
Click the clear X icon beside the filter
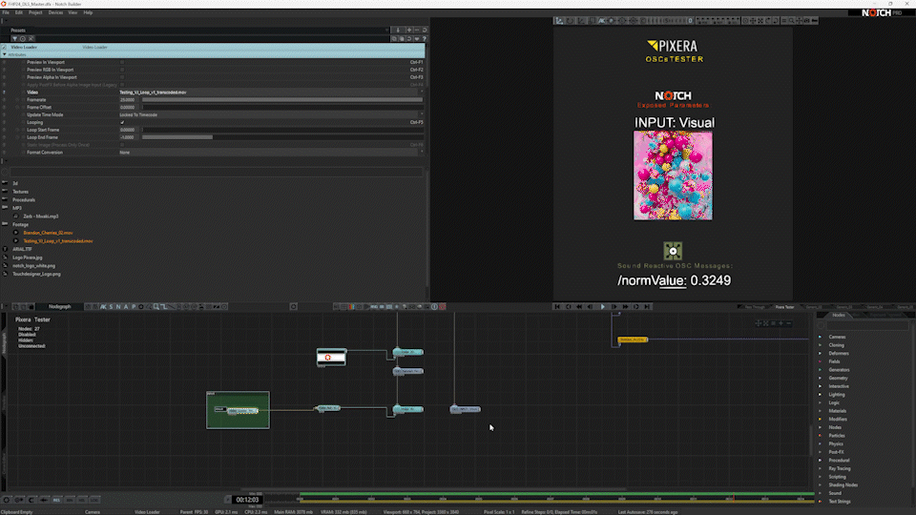click(31, 38)
